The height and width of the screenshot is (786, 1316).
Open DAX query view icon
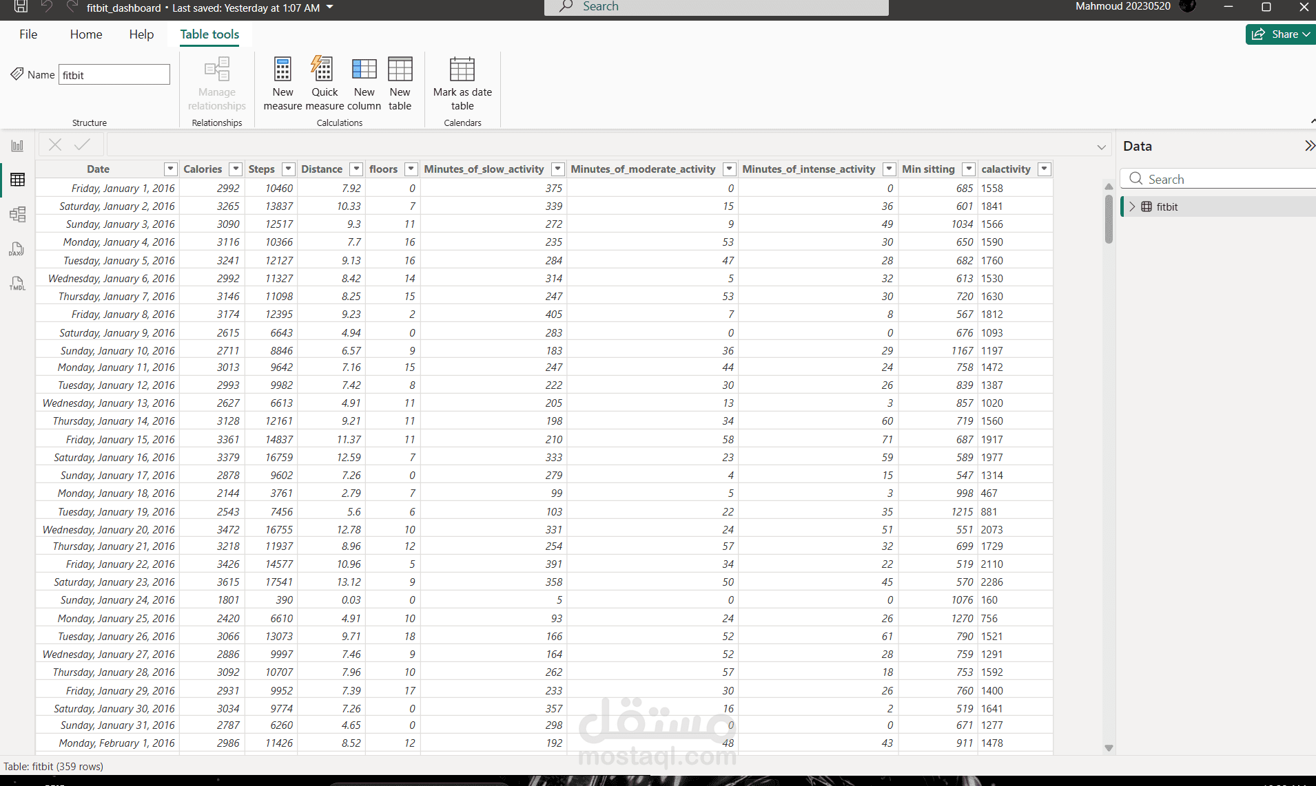click(x=17, y=248)
